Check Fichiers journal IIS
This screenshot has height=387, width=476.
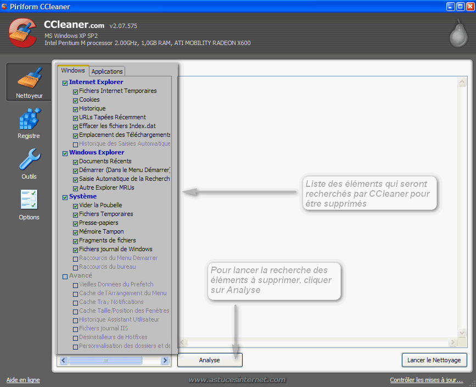[x=75, y=330]
